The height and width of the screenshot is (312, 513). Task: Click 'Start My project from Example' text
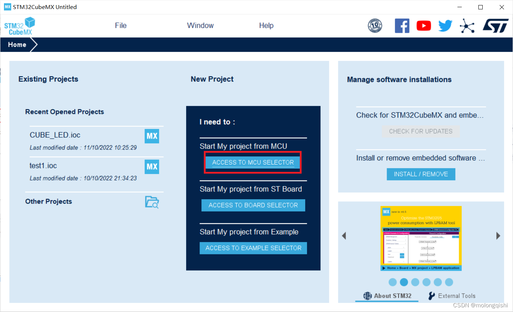coord(249,232)
